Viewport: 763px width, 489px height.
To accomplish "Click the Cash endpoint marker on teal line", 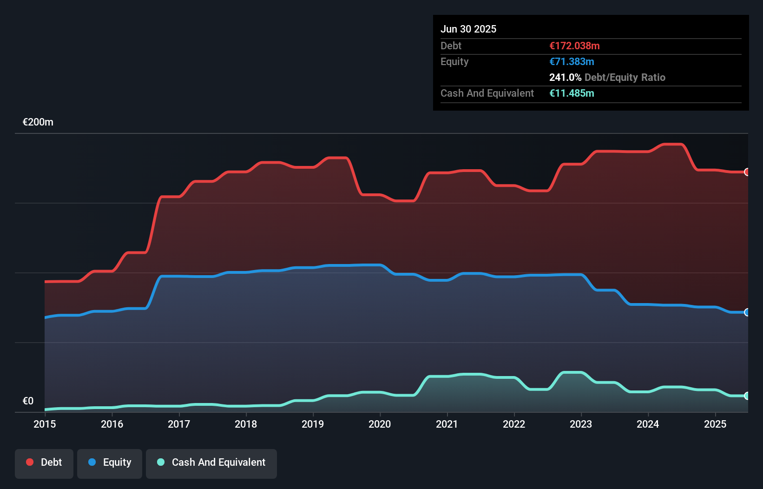I will [x=747, y=396].
